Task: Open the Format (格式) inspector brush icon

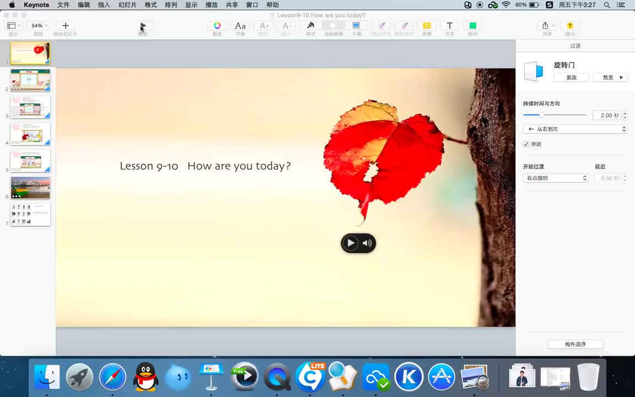Action: 311,26
